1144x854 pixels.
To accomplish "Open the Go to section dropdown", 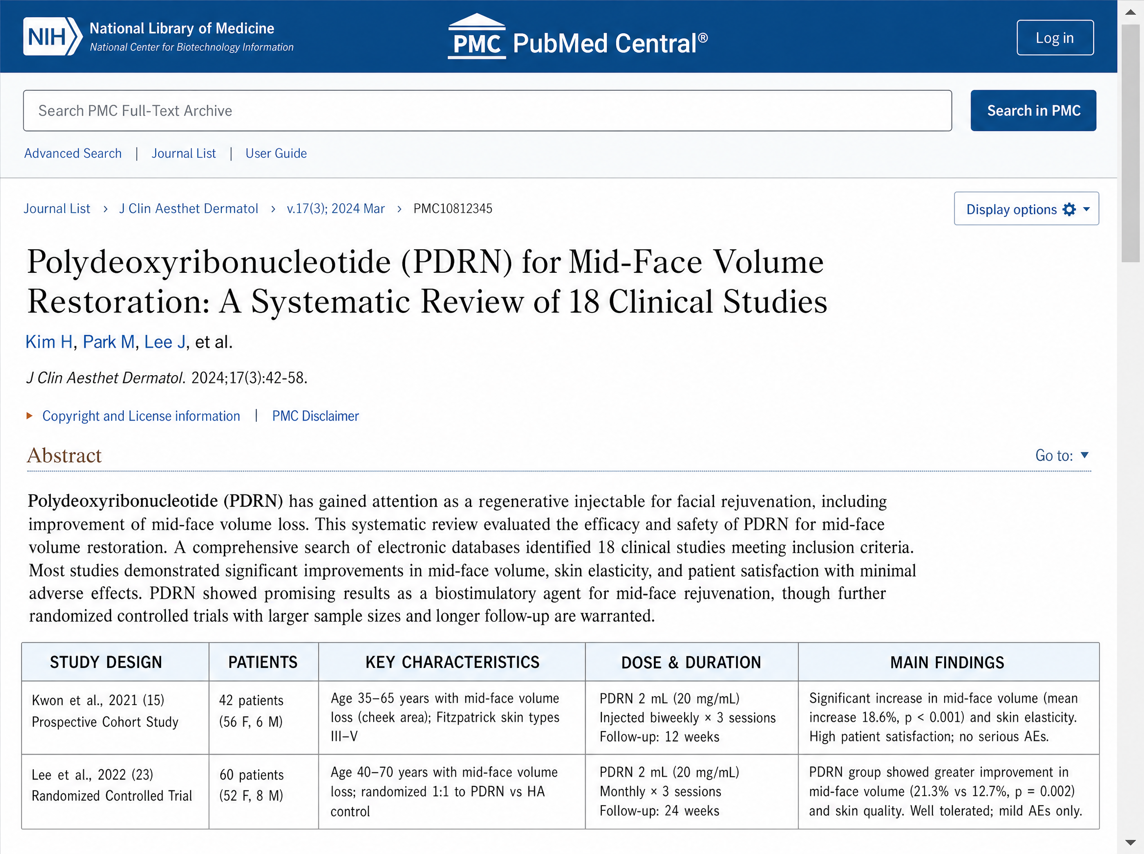I will 1062,455.
